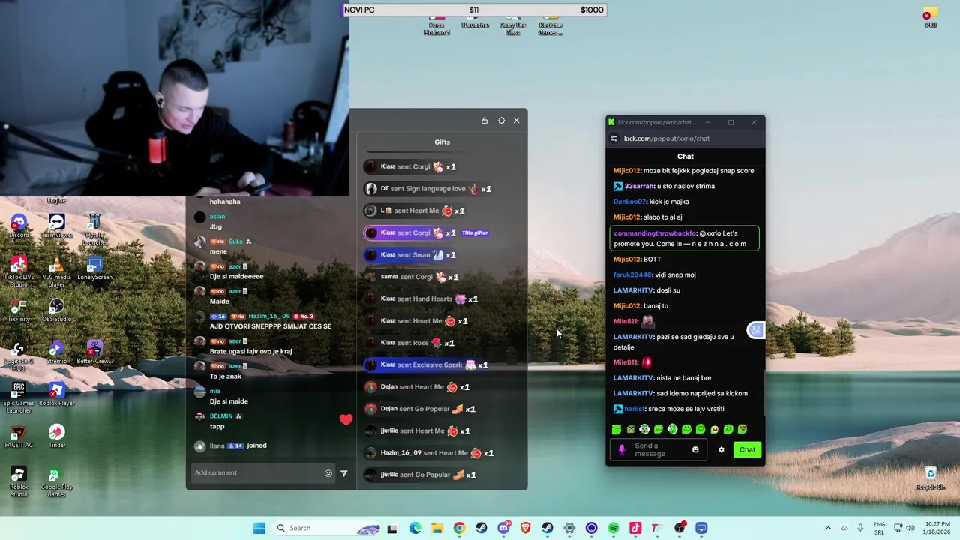Open Logitech G HUB desktop shortcut
Viewport: 960px width, 540px height.
click(19, 355)
